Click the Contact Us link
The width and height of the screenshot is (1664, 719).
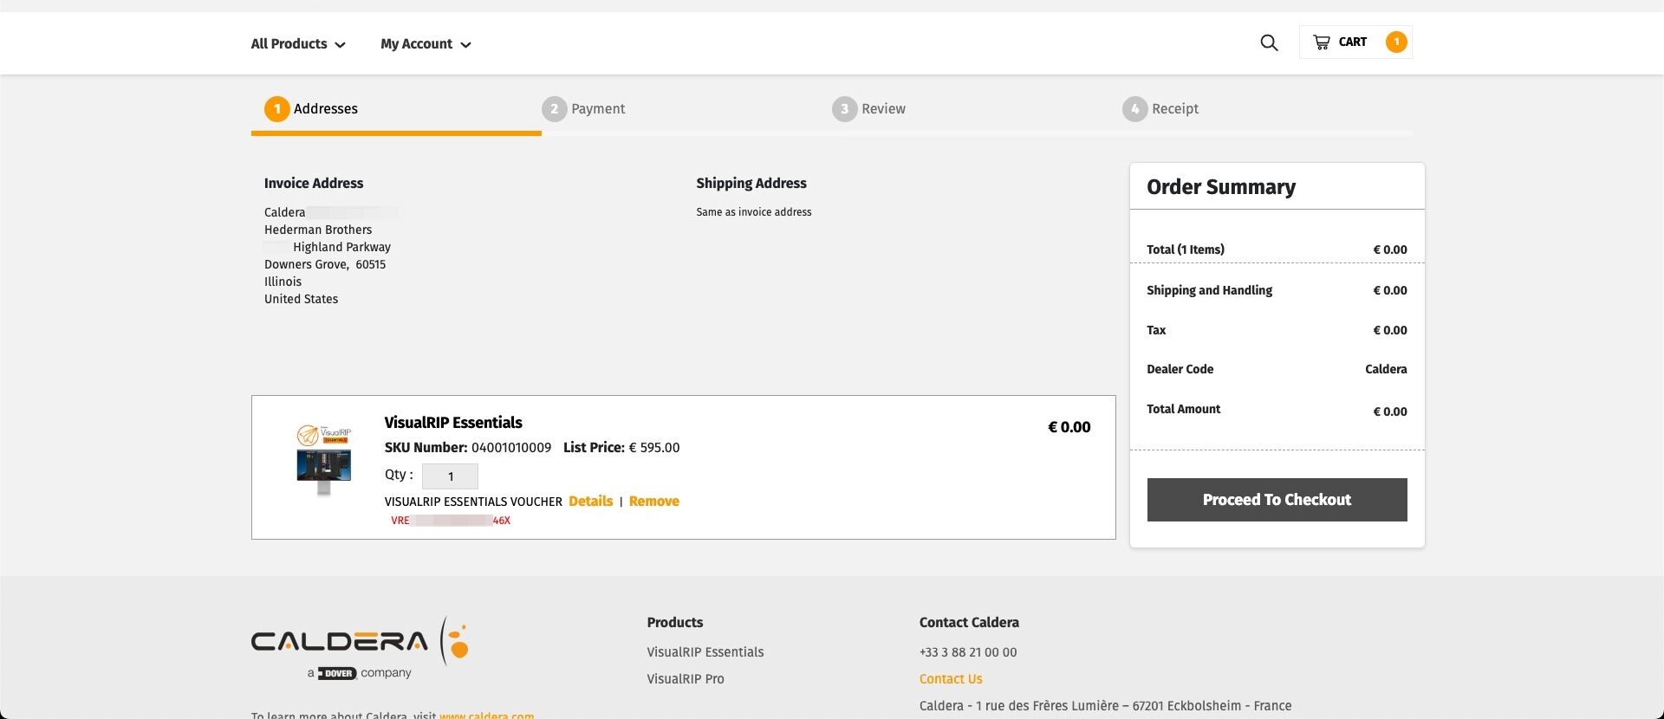tap(951, 679)
